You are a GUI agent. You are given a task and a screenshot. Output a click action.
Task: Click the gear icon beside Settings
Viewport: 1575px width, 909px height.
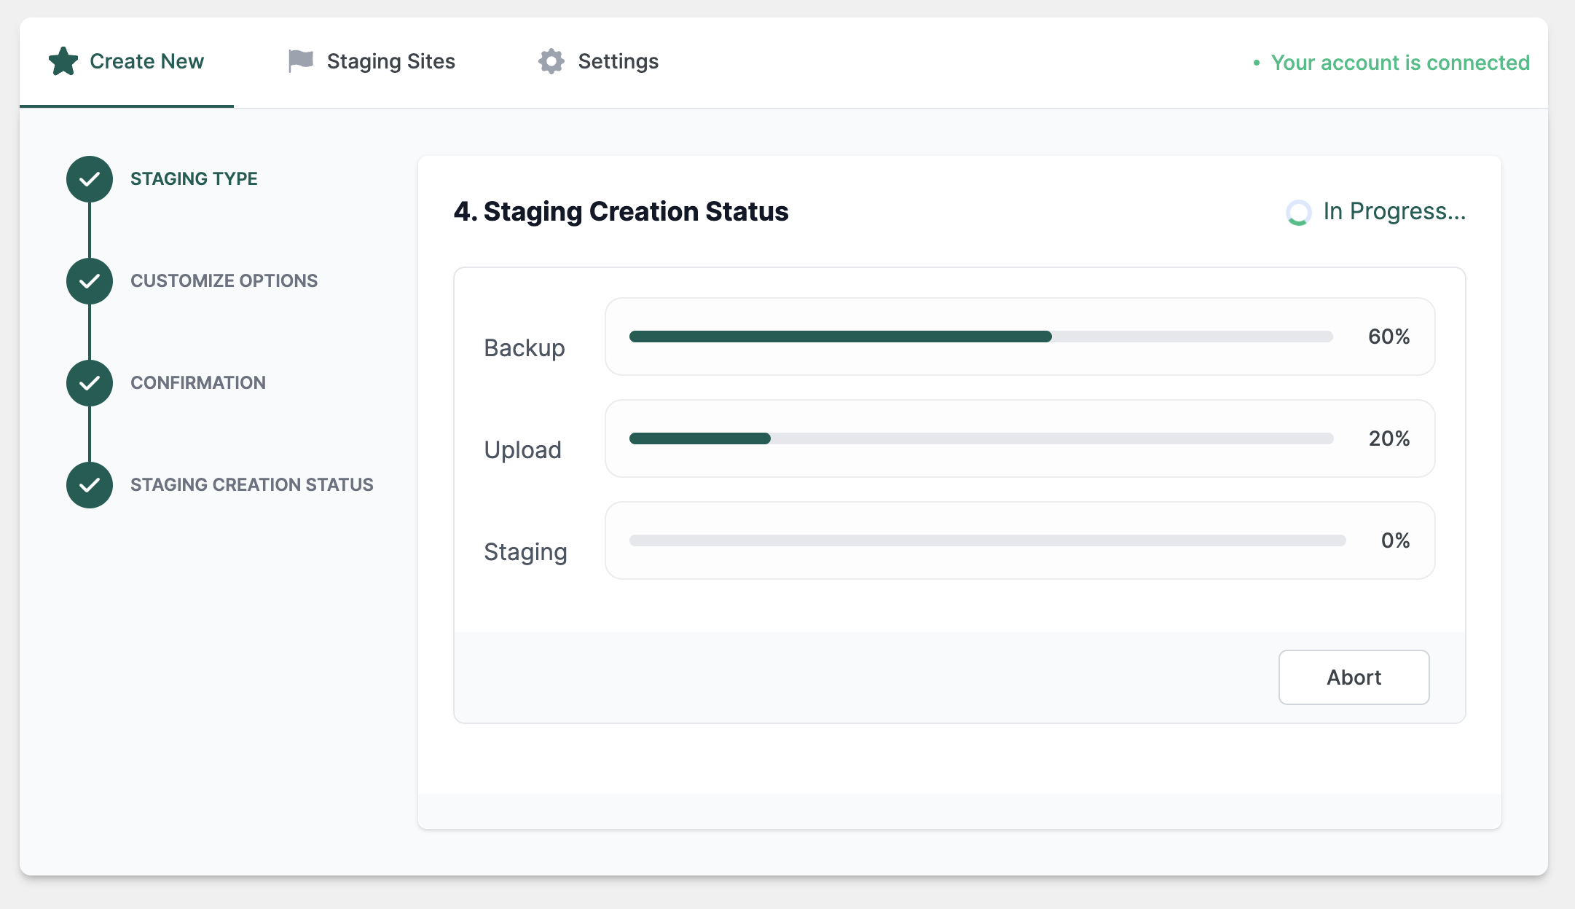[x=551, y=61]
